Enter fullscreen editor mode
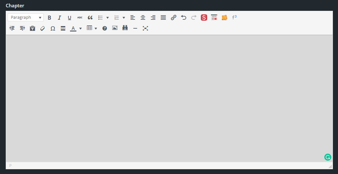 coord(145,28)
